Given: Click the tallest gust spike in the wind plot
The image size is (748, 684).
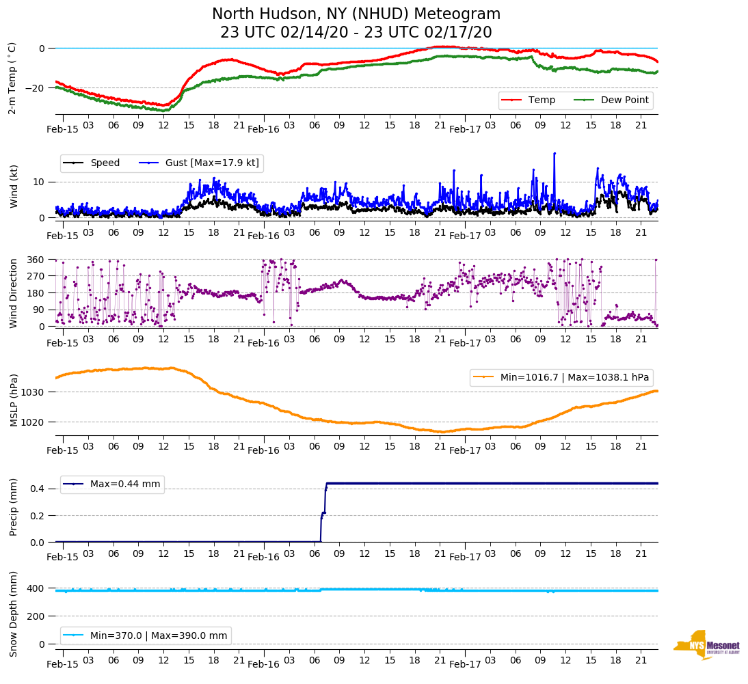Looking at the screenshot, I should (555, 154).
